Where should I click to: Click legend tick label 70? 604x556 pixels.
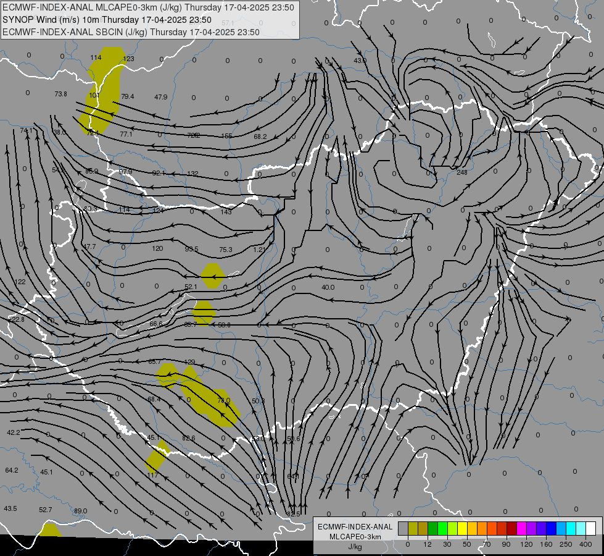(487, 544)
